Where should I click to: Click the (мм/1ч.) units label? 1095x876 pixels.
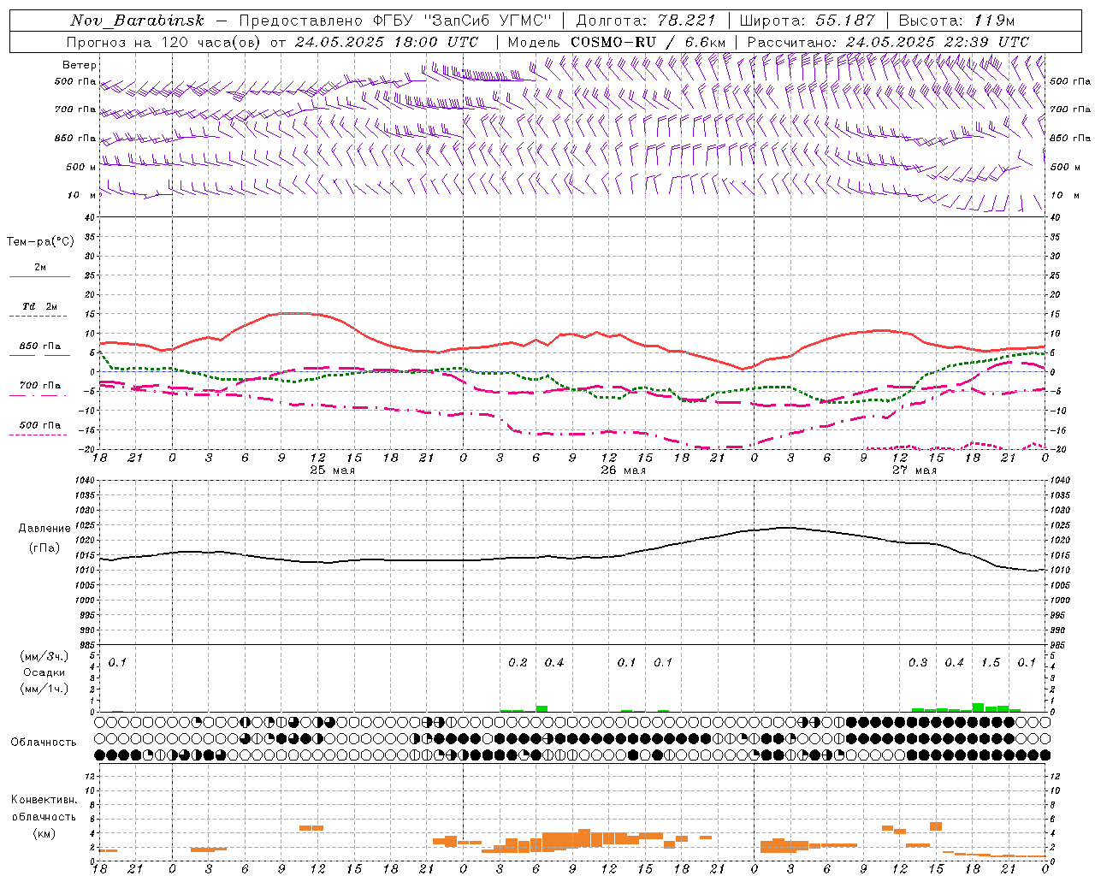tap(44, 689)
